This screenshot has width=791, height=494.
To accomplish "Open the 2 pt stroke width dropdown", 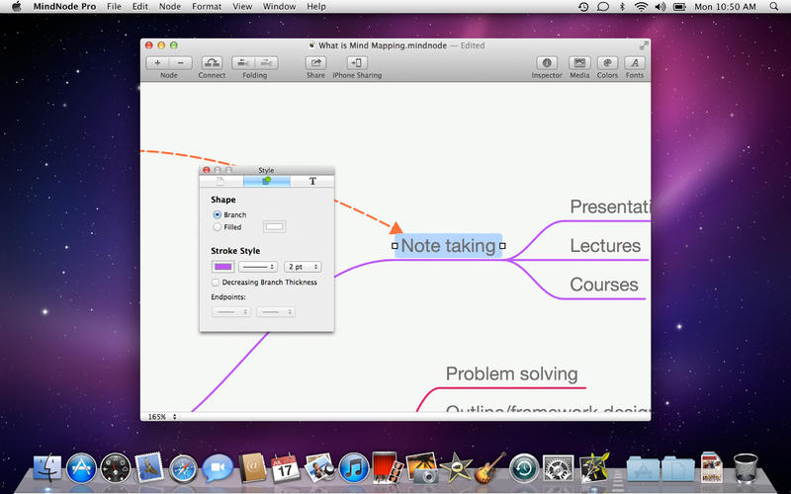I will pyautogui.click(x=302, y=267).
